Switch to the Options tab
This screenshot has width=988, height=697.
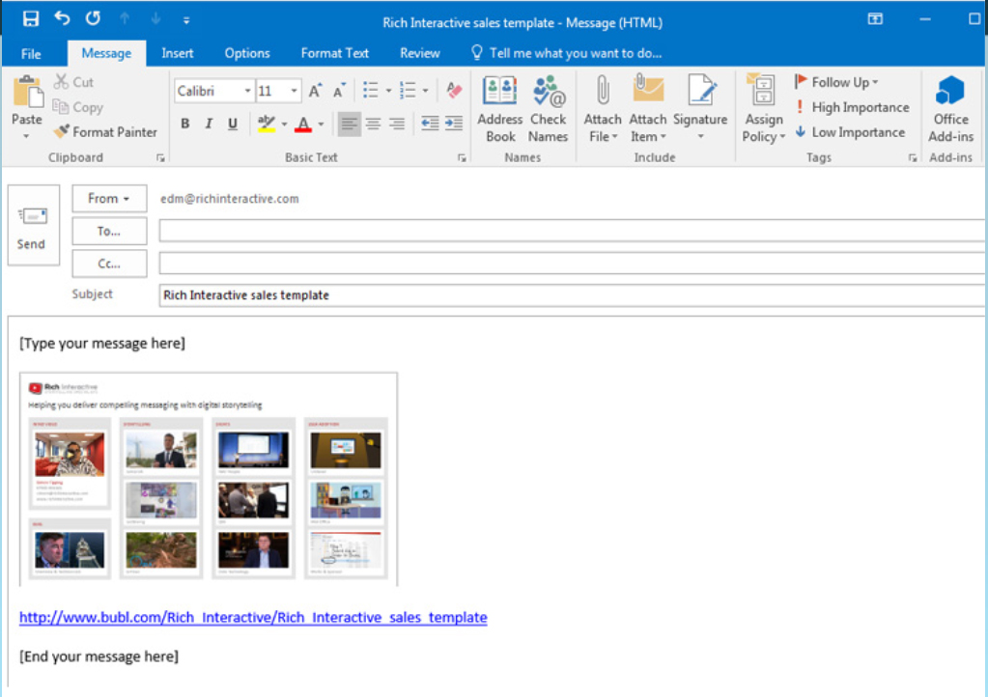point(247,53)
